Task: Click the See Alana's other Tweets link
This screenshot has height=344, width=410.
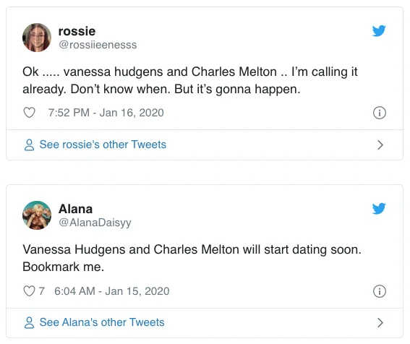Action: click(102, 322)
